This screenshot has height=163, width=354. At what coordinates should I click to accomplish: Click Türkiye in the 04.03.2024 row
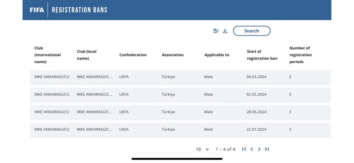click(x=168, y=77)
